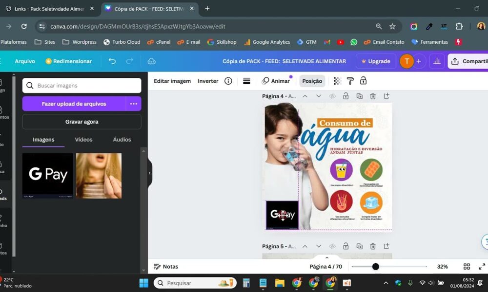Click the Compartilhar button
The image size is (488, 292).
pos(468,61)
